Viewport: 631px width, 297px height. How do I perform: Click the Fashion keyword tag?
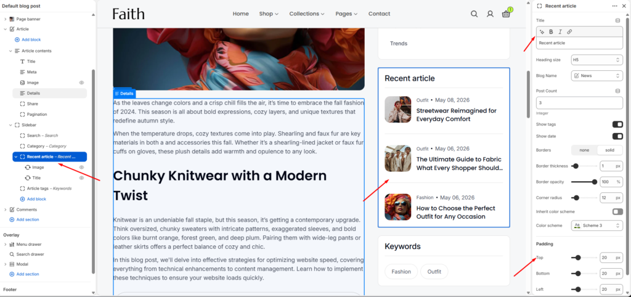click(x=401, y=272)
